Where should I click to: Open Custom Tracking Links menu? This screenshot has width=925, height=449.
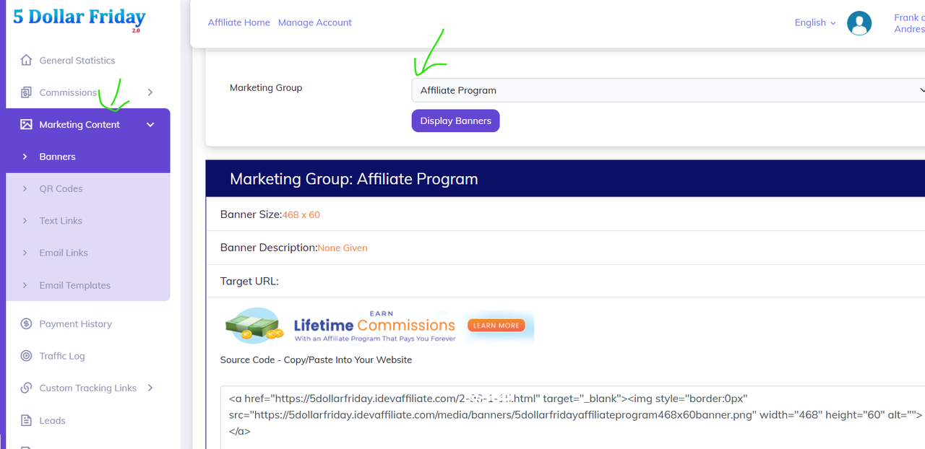[88, 388]
